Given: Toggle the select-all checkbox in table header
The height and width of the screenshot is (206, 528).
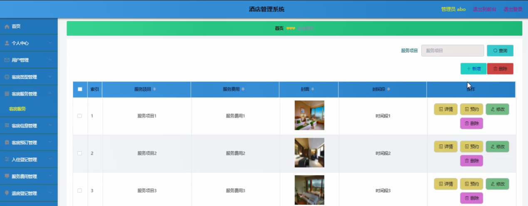Looking at the screenshot, I should [x=80, y=89].
